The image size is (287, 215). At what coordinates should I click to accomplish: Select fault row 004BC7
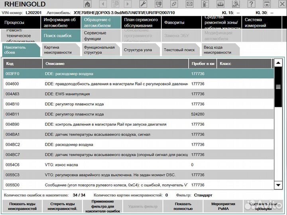[x=138, y=154]
